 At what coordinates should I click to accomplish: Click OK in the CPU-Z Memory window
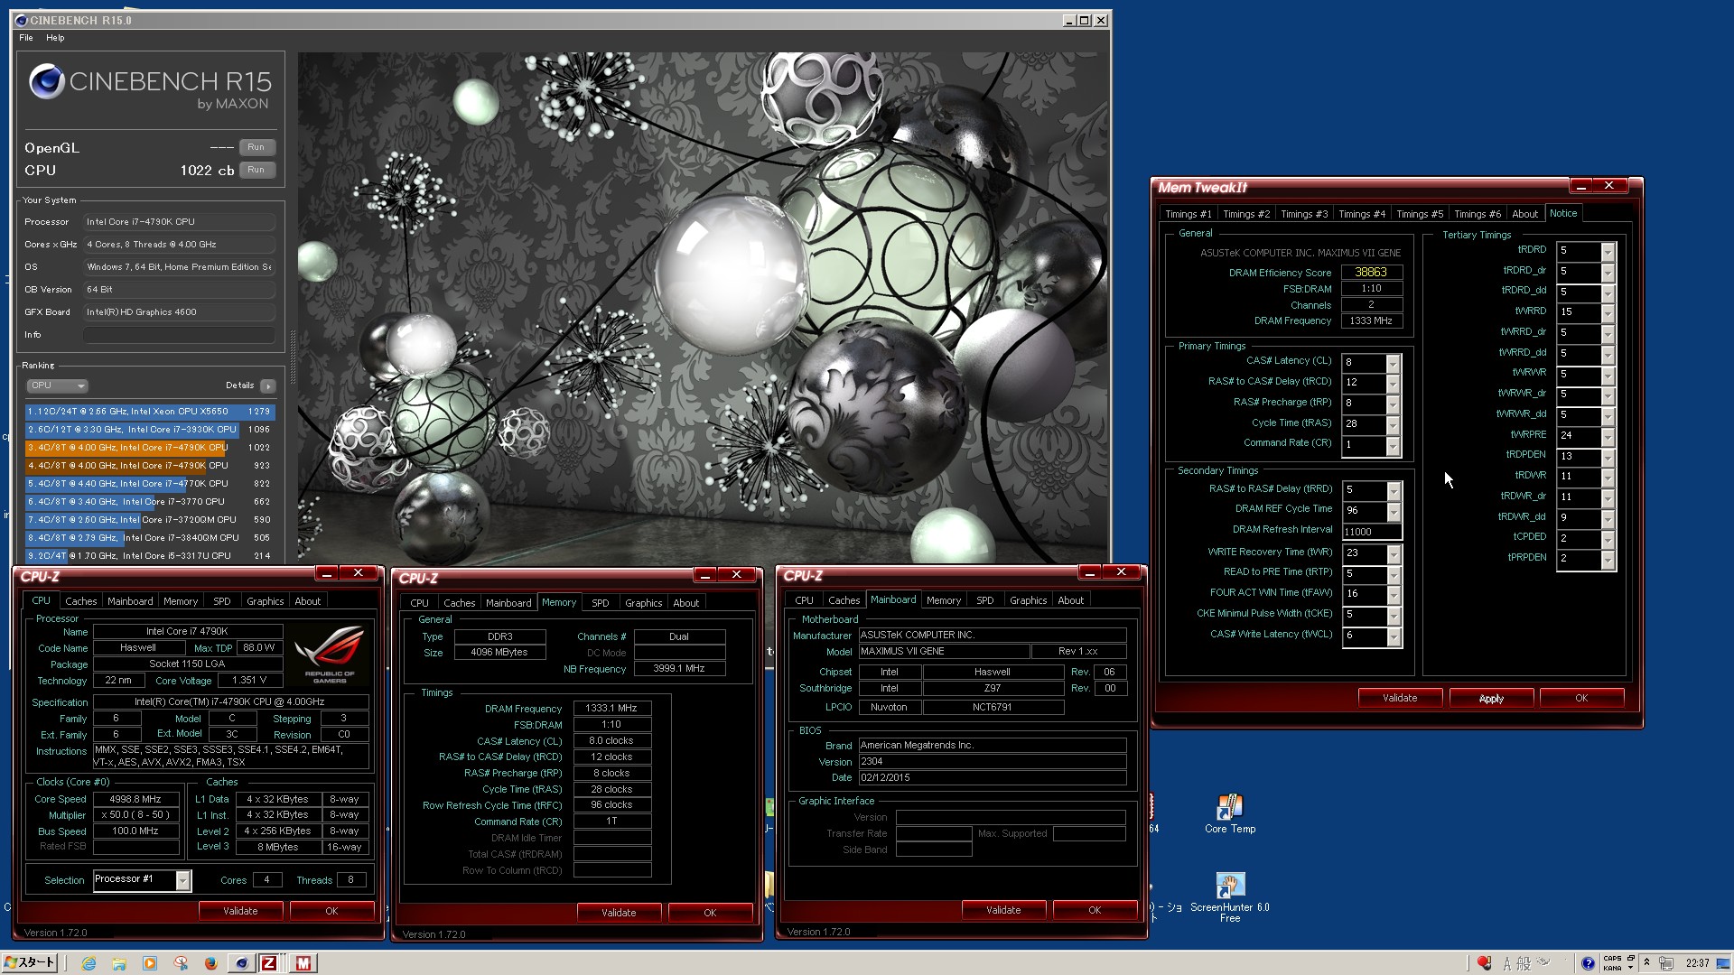[710, 913]
